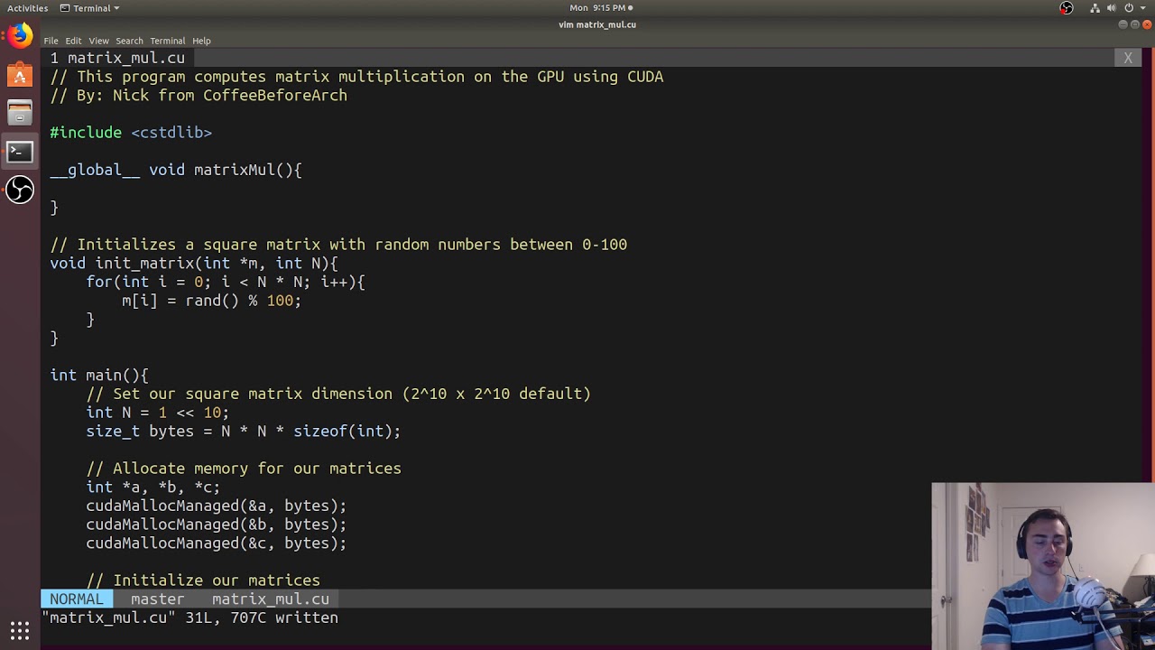This screenshot has width=1155, height=650.
Task: Click the power icon in top bar
Action: 1129,8
